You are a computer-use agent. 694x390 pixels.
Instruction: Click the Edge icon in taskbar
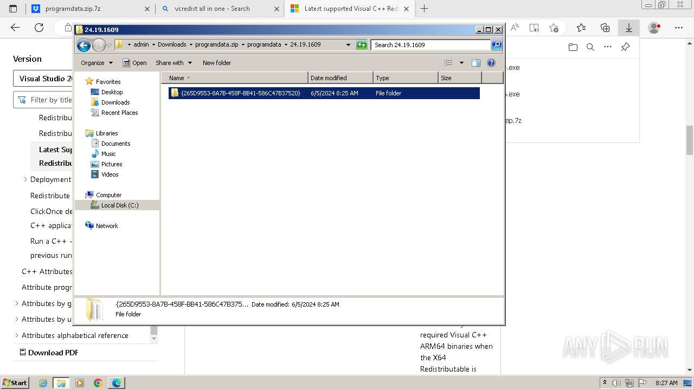(117, 383)
